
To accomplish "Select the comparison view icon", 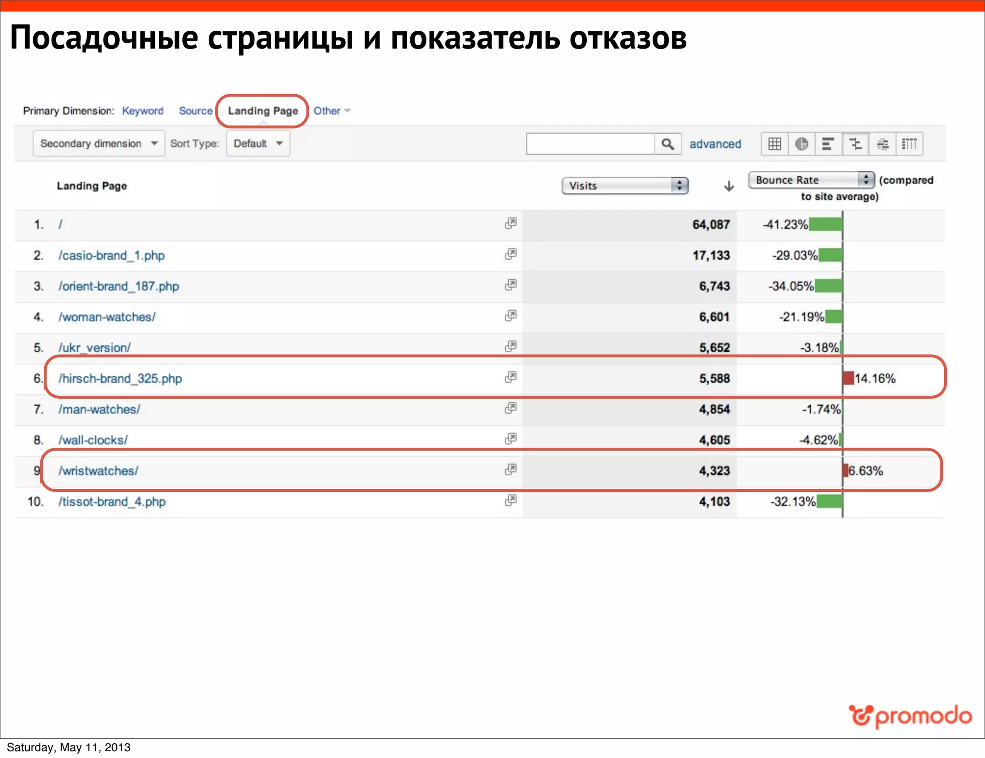I will pyautogui.click(x=855, y=144).
